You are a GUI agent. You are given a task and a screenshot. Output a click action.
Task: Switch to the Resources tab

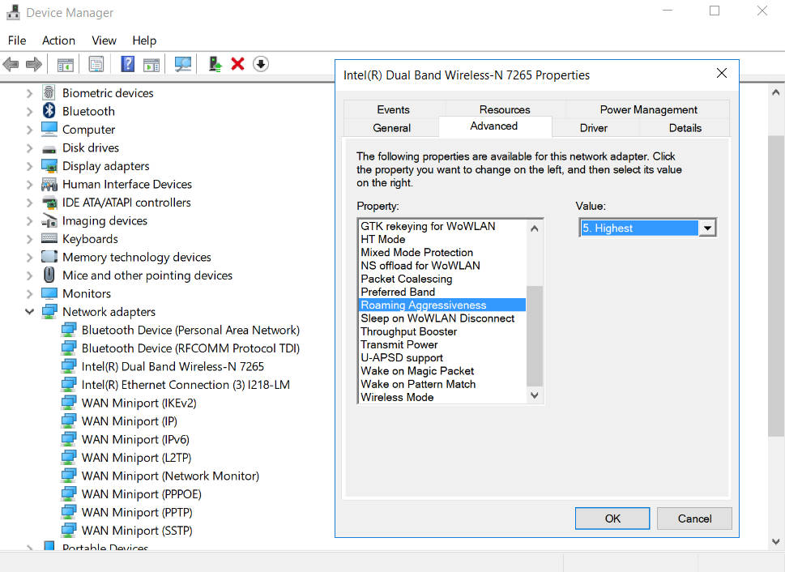(x=505, y=109)
